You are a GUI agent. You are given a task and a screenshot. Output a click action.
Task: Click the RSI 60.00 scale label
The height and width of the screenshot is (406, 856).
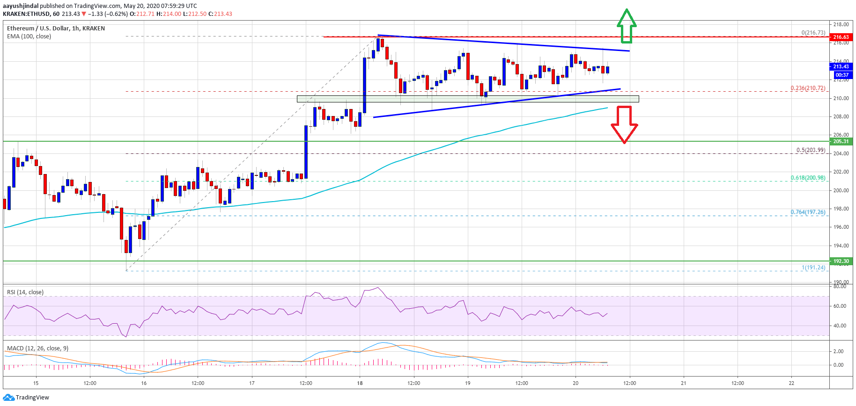tap(840, 306)
